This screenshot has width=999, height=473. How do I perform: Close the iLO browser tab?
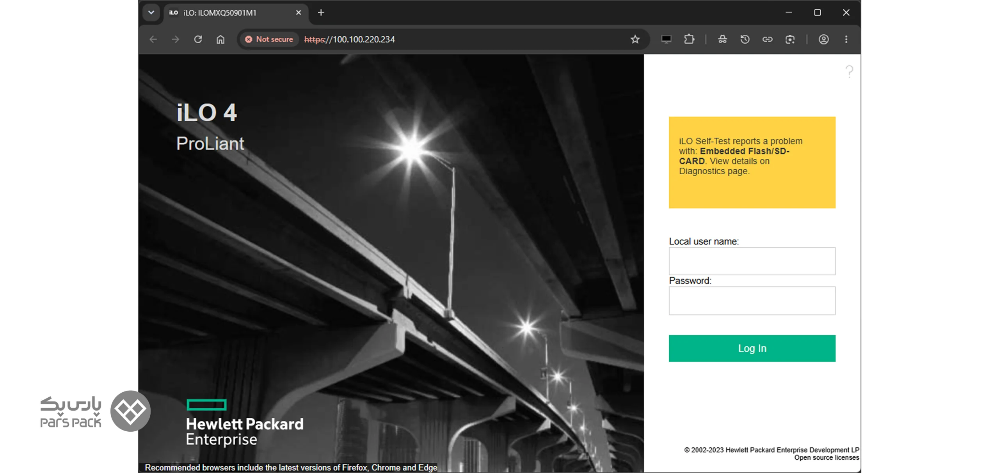(x=298, y=13)
